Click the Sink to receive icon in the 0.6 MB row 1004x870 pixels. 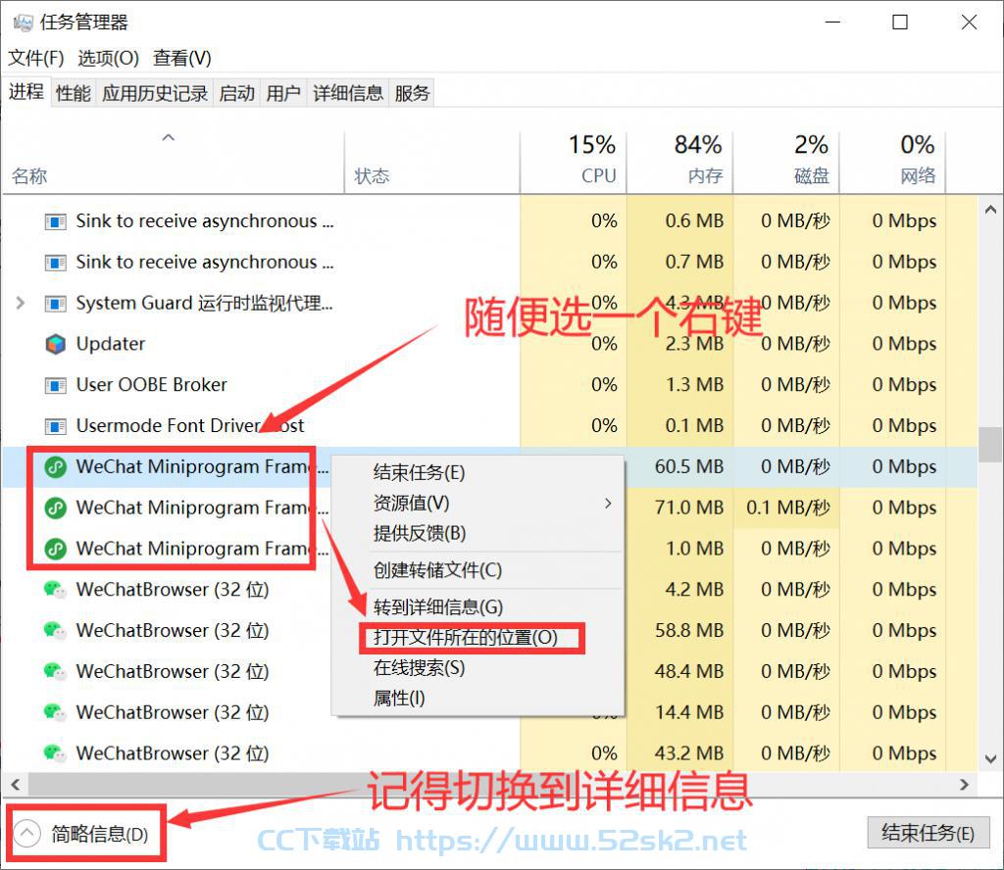coord(56,221)
